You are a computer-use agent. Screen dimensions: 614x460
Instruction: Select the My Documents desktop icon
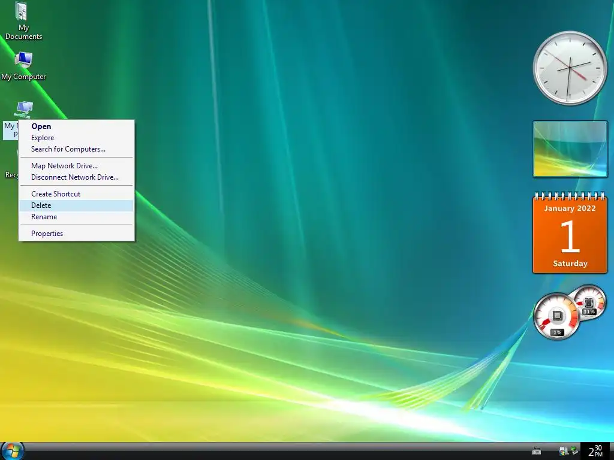23,21
